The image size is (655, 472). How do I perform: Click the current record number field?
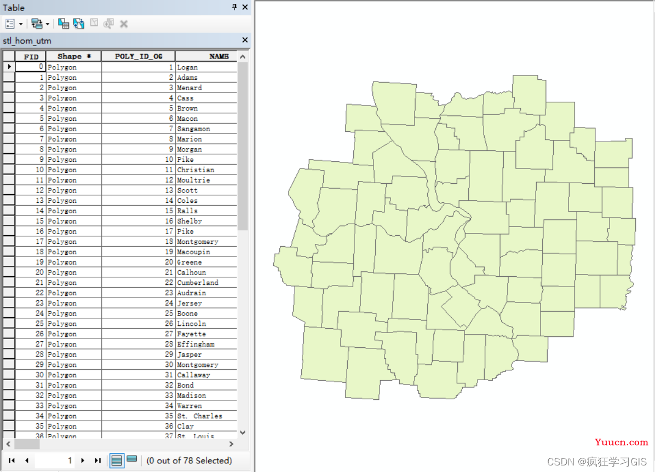click(x=55, y=461)
